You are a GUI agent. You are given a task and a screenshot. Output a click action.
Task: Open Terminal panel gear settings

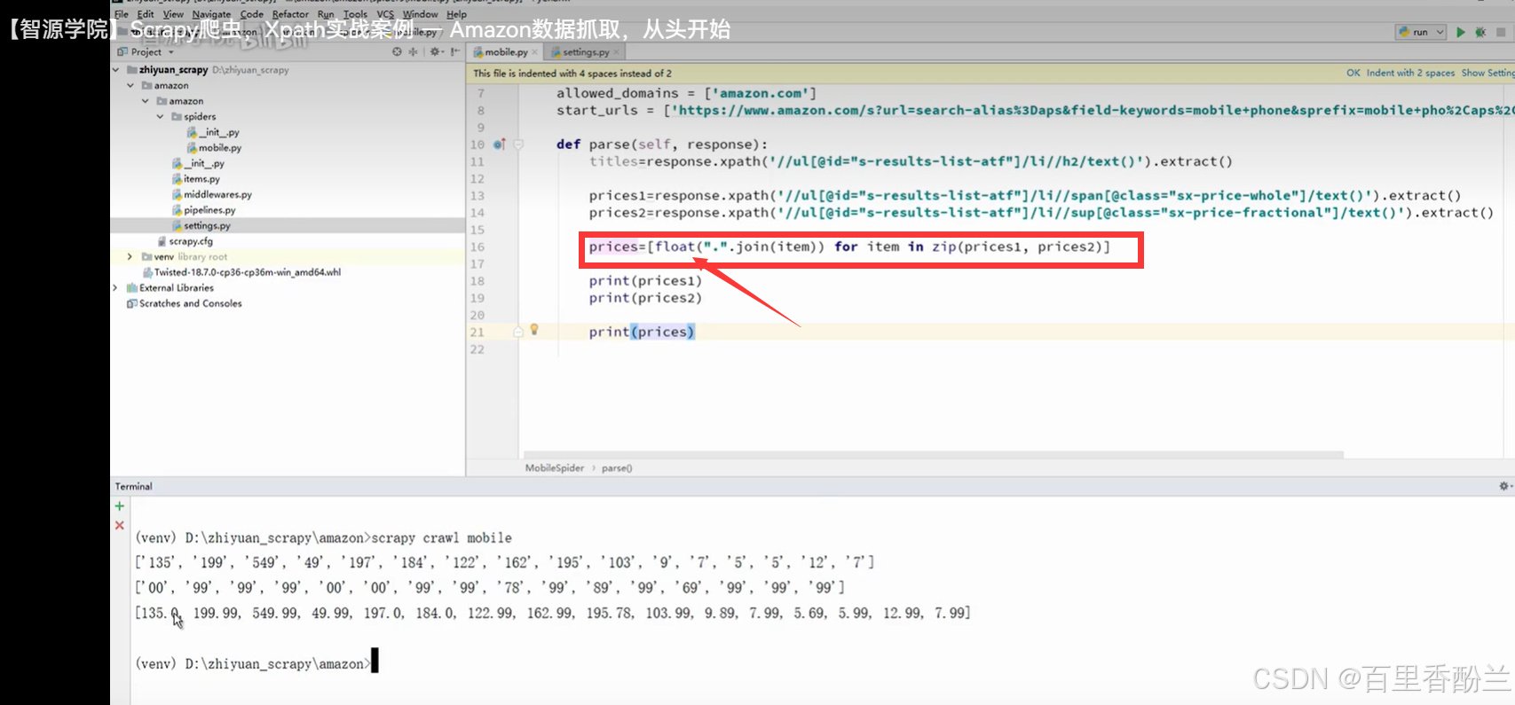1503,486
